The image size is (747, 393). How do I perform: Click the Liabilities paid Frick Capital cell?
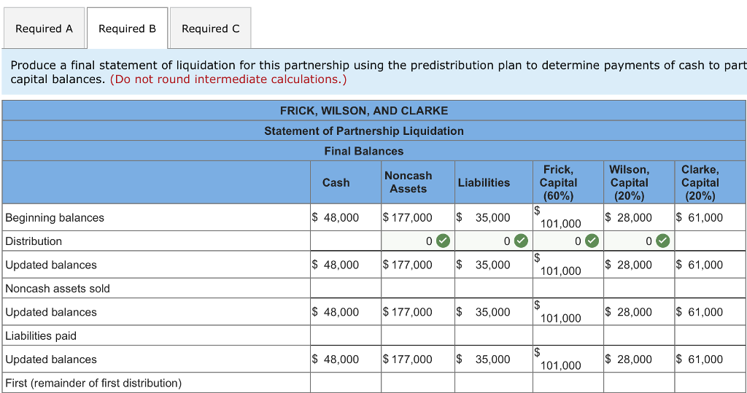pyautogui.click(x=568, y=335)
